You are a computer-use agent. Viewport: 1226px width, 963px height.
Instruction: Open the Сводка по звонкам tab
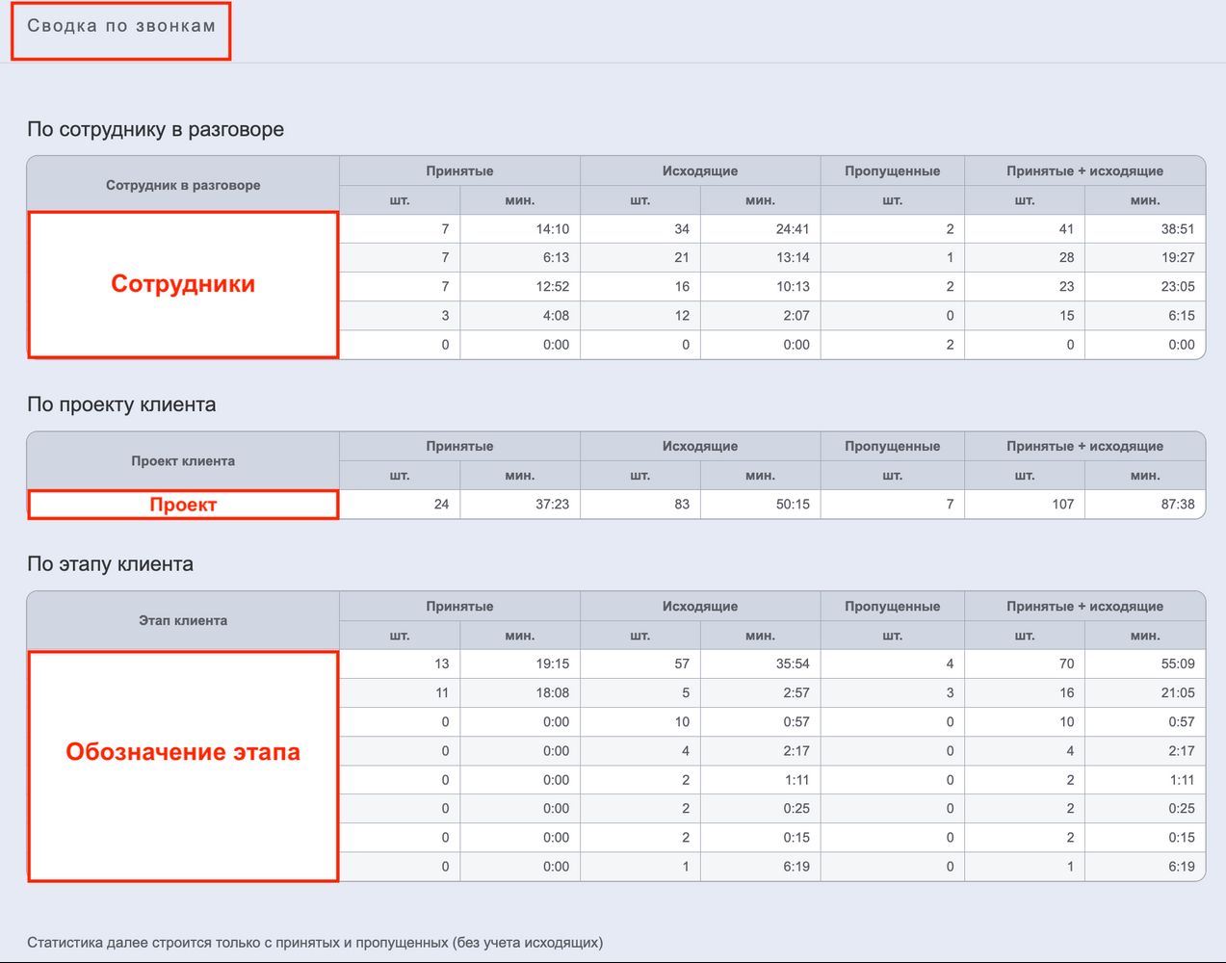tap(120, 27)
